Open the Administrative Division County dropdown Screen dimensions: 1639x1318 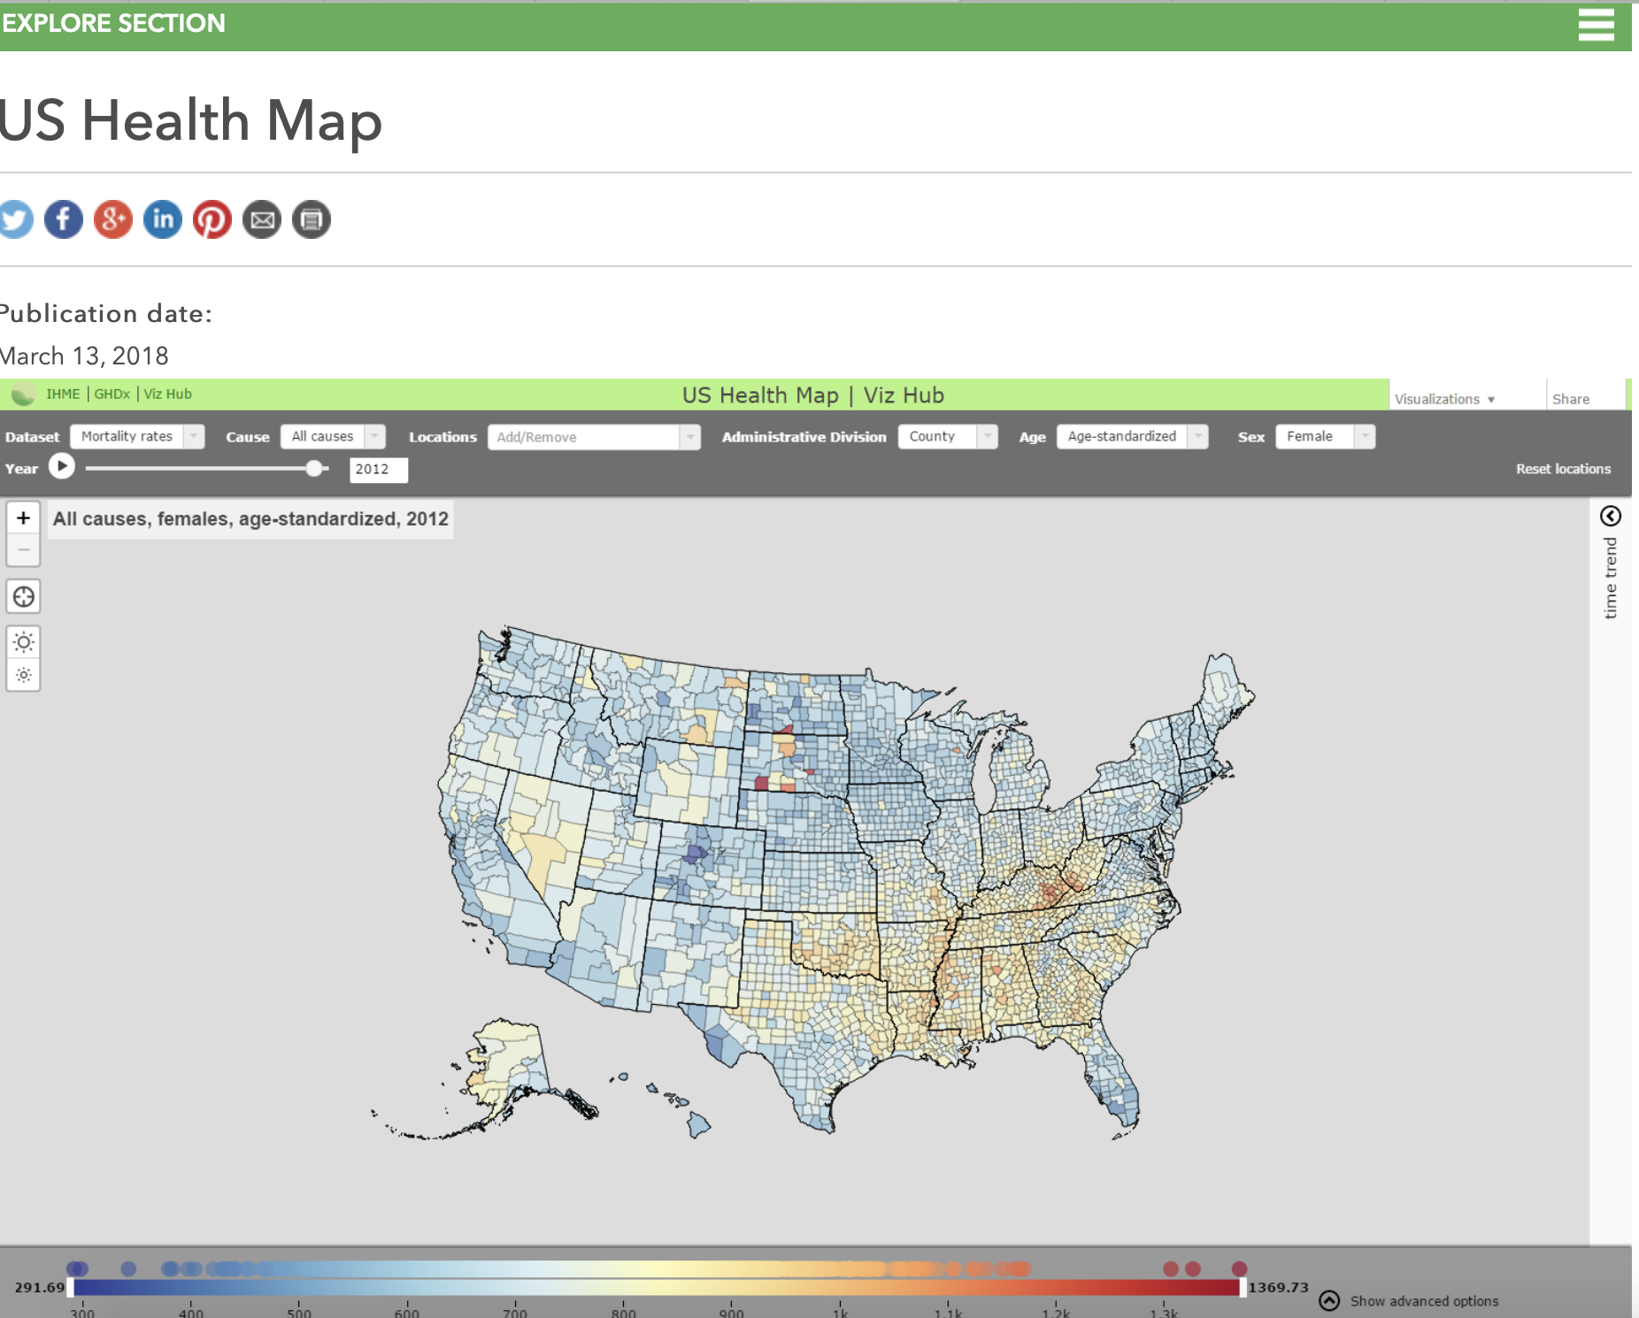coord(947,436)
